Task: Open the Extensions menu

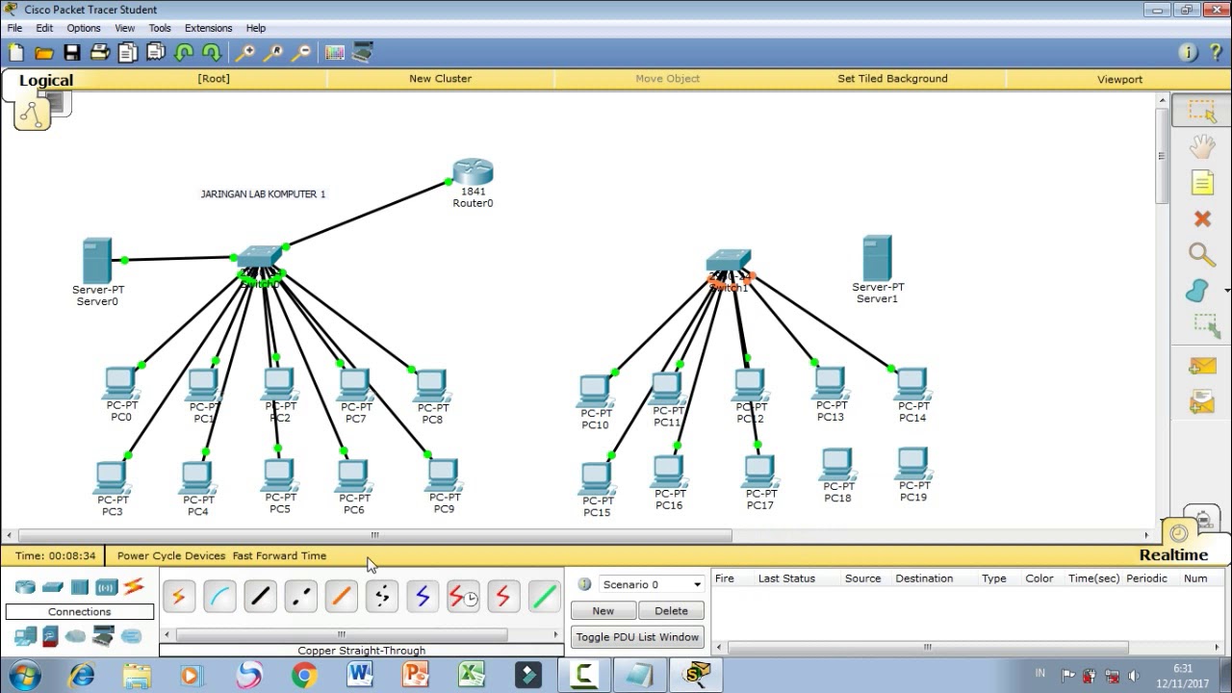Action: [x=208, y=28]
